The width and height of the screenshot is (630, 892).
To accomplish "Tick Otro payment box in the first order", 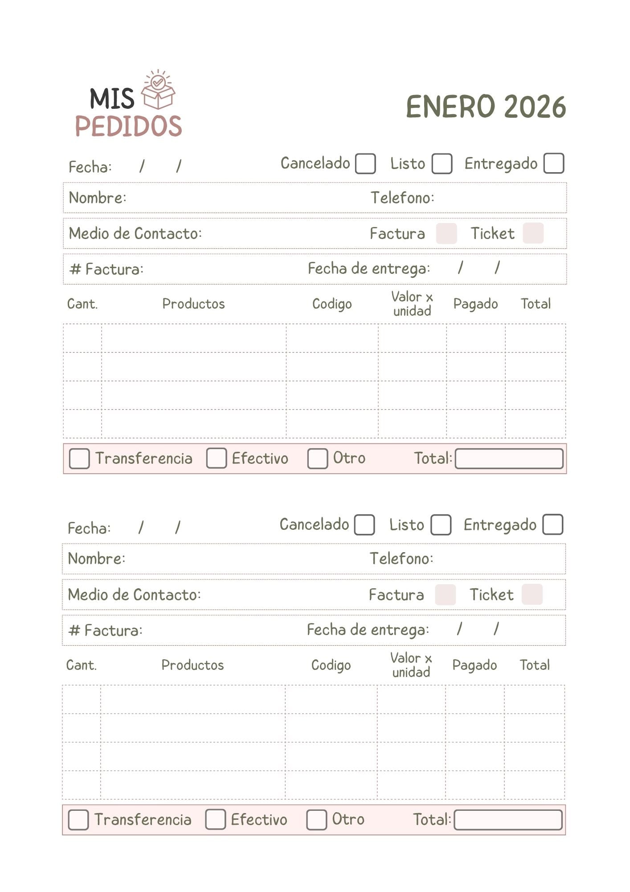I will coord(318,458).
